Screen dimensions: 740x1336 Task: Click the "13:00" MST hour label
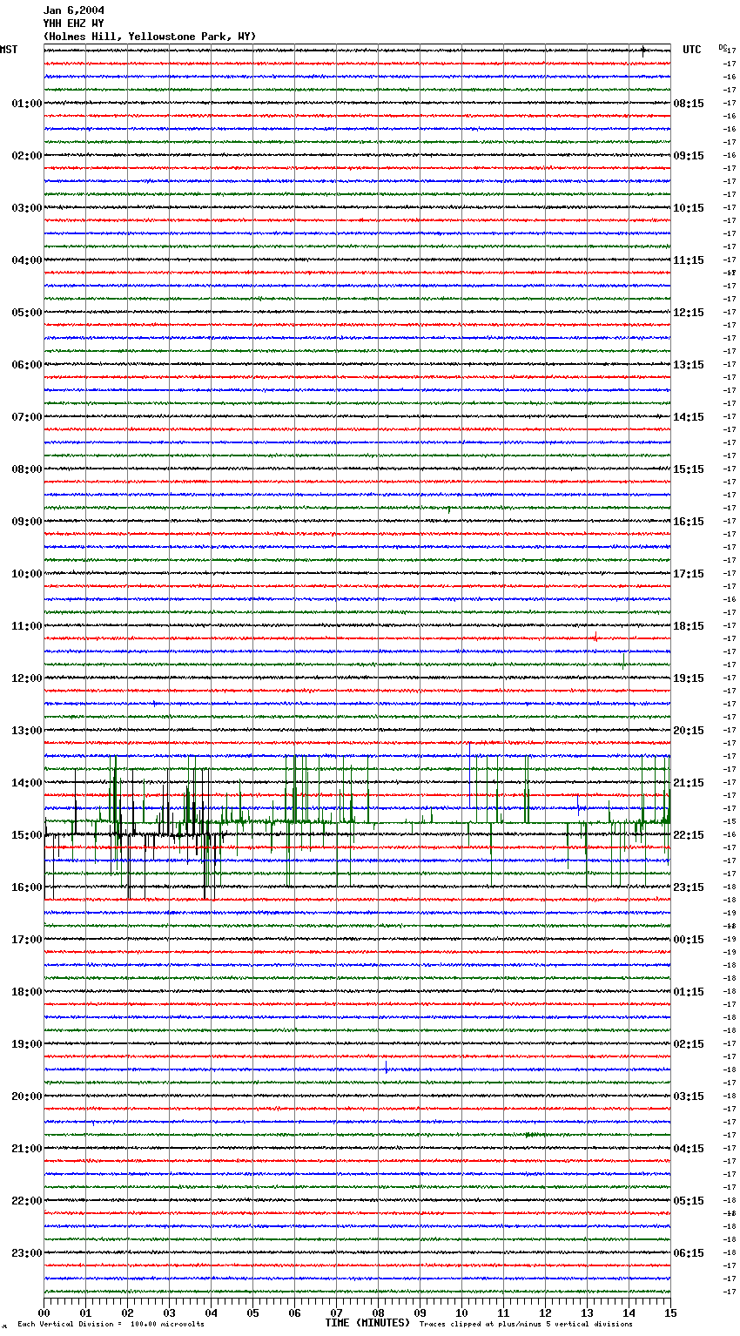(27, 731)
